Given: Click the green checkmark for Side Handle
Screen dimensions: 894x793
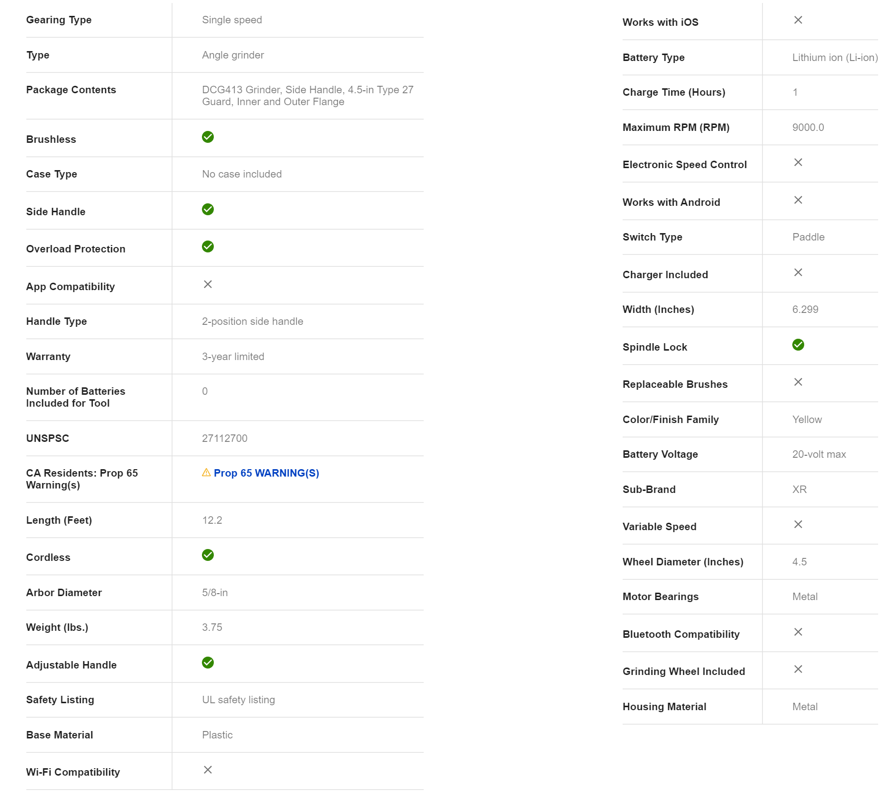Looking at the screenshot, I should [x=208, y=209].
